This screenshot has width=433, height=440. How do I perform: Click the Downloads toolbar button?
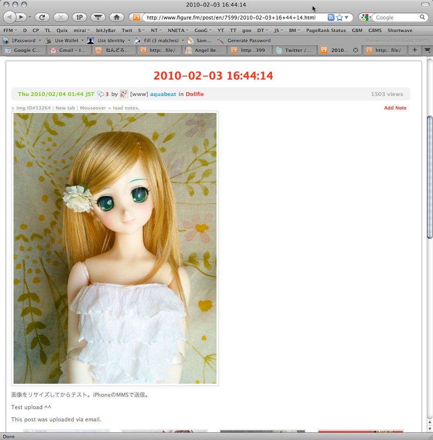point(98,17)
